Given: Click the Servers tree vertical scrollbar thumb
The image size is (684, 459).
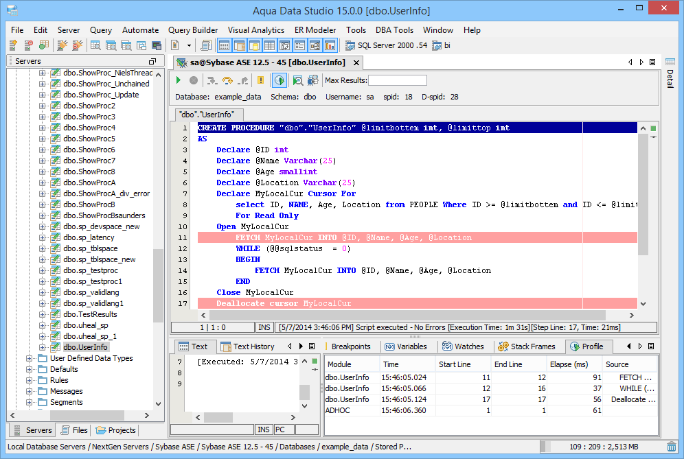Looking at the screenshot, I should [x=158, y=285].
